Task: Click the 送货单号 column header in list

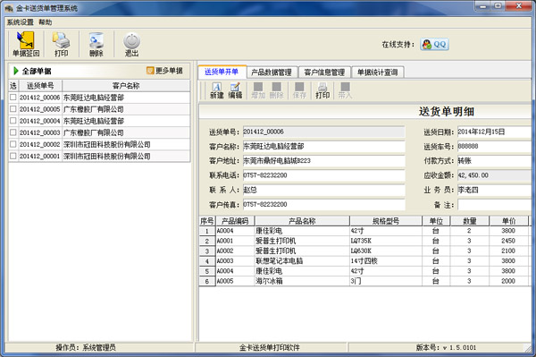Action: pos(40,86)
